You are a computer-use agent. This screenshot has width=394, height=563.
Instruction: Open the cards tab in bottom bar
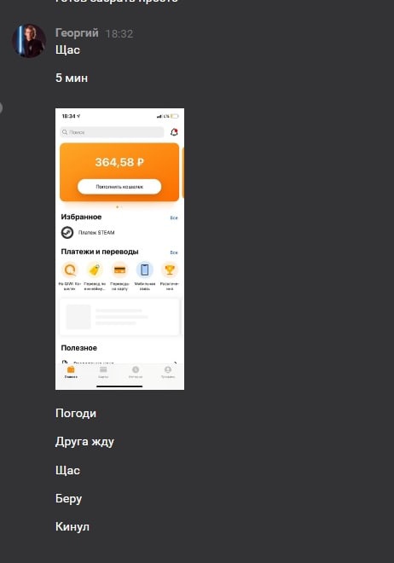[103, 372]
